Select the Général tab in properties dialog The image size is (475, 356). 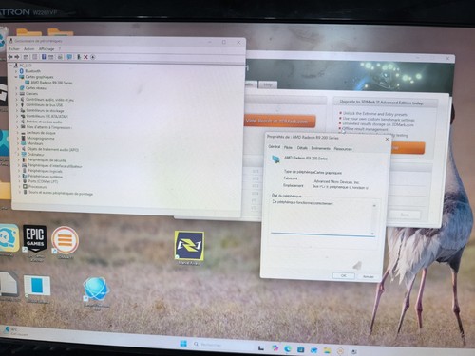(275, 147)
